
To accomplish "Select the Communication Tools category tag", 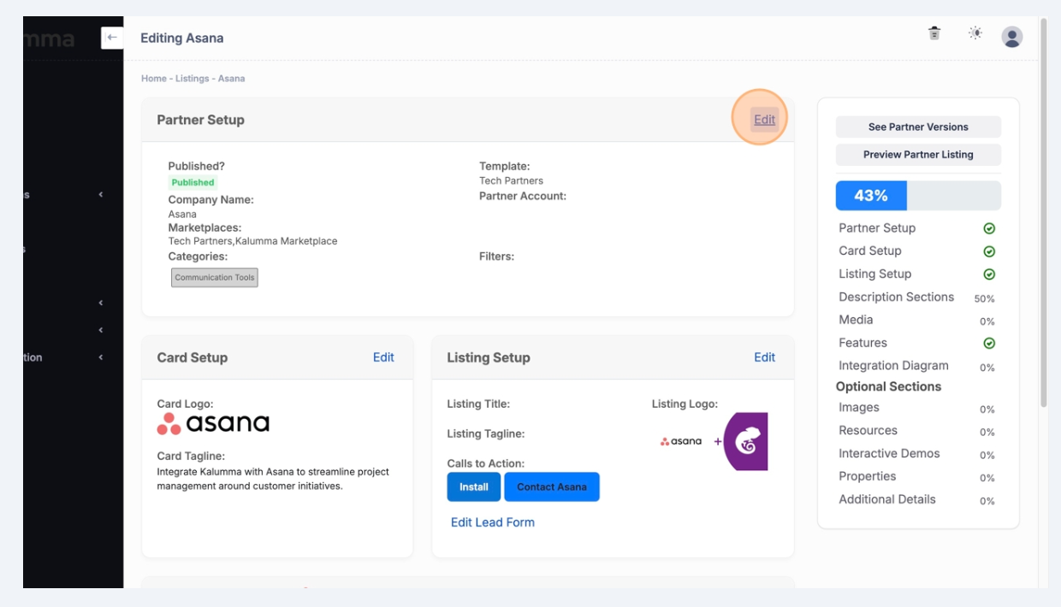I will pyautogui.click(x=215, y=278).
